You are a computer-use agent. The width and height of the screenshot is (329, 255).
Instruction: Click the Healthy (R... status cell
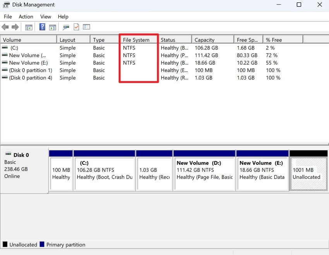point(174,78)
